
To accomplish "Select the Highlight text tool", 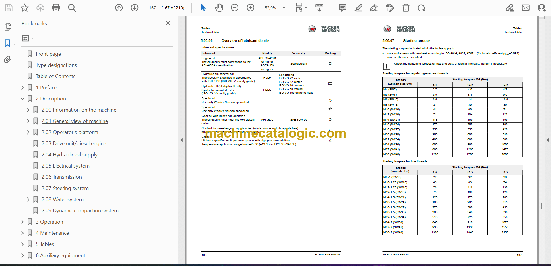I will coord(358,8).
